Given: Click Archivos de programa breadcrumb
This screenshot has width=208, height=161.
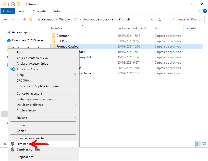Looking at the screenshot, I should (x=98, y=19).
